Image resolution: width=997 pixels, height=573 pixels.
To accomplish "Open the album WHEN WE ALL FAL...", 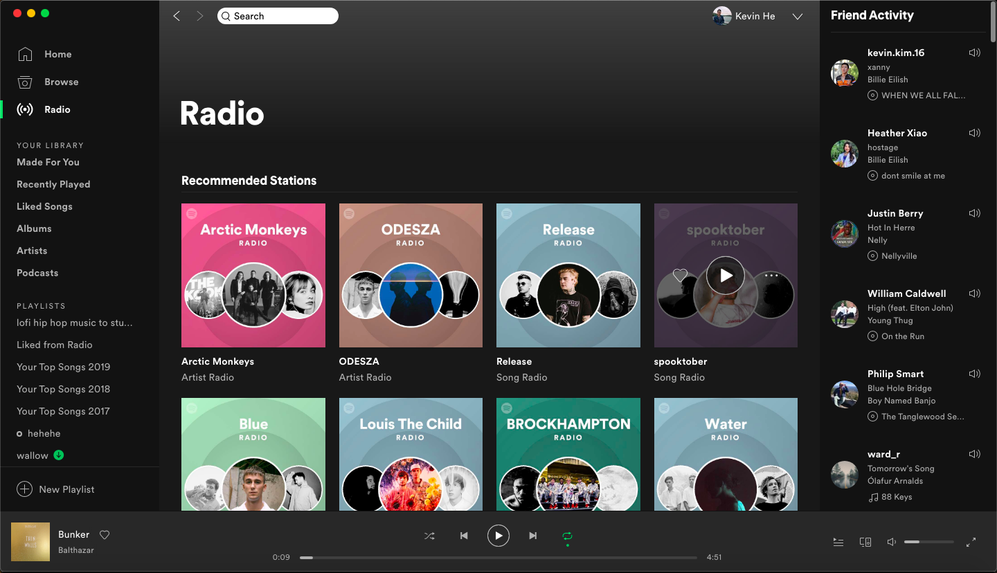I will tap(924, 95).
